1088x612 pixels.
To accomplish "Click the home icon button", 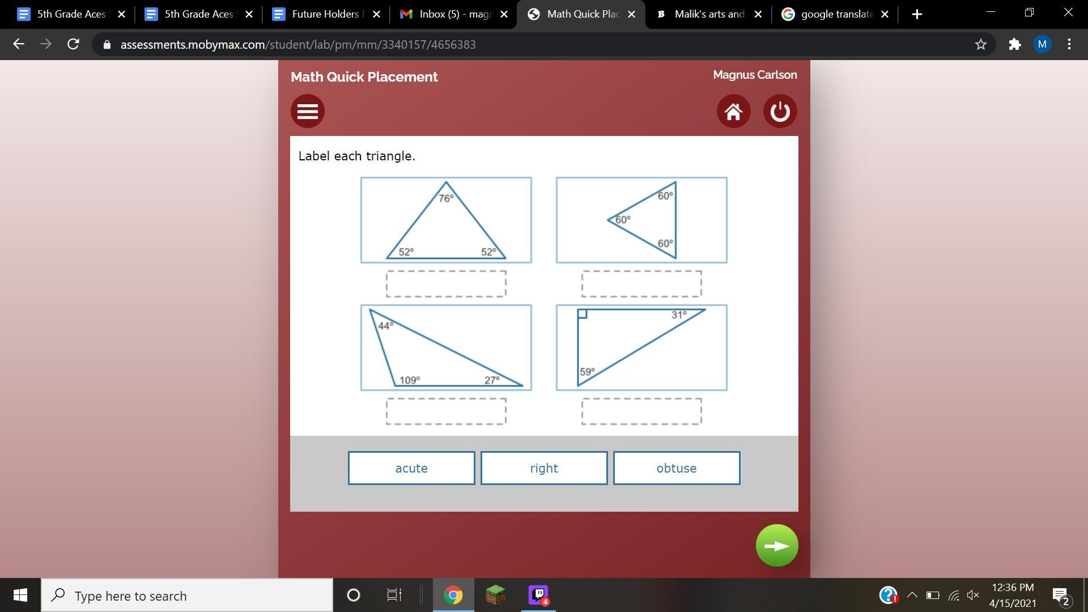I will [733, 111].
